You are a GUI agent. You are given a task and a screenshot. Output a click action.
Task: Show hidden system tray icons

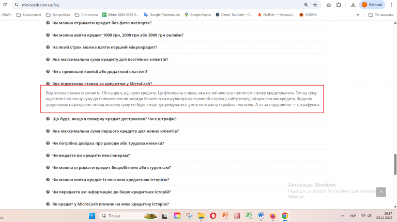point(343,216)
